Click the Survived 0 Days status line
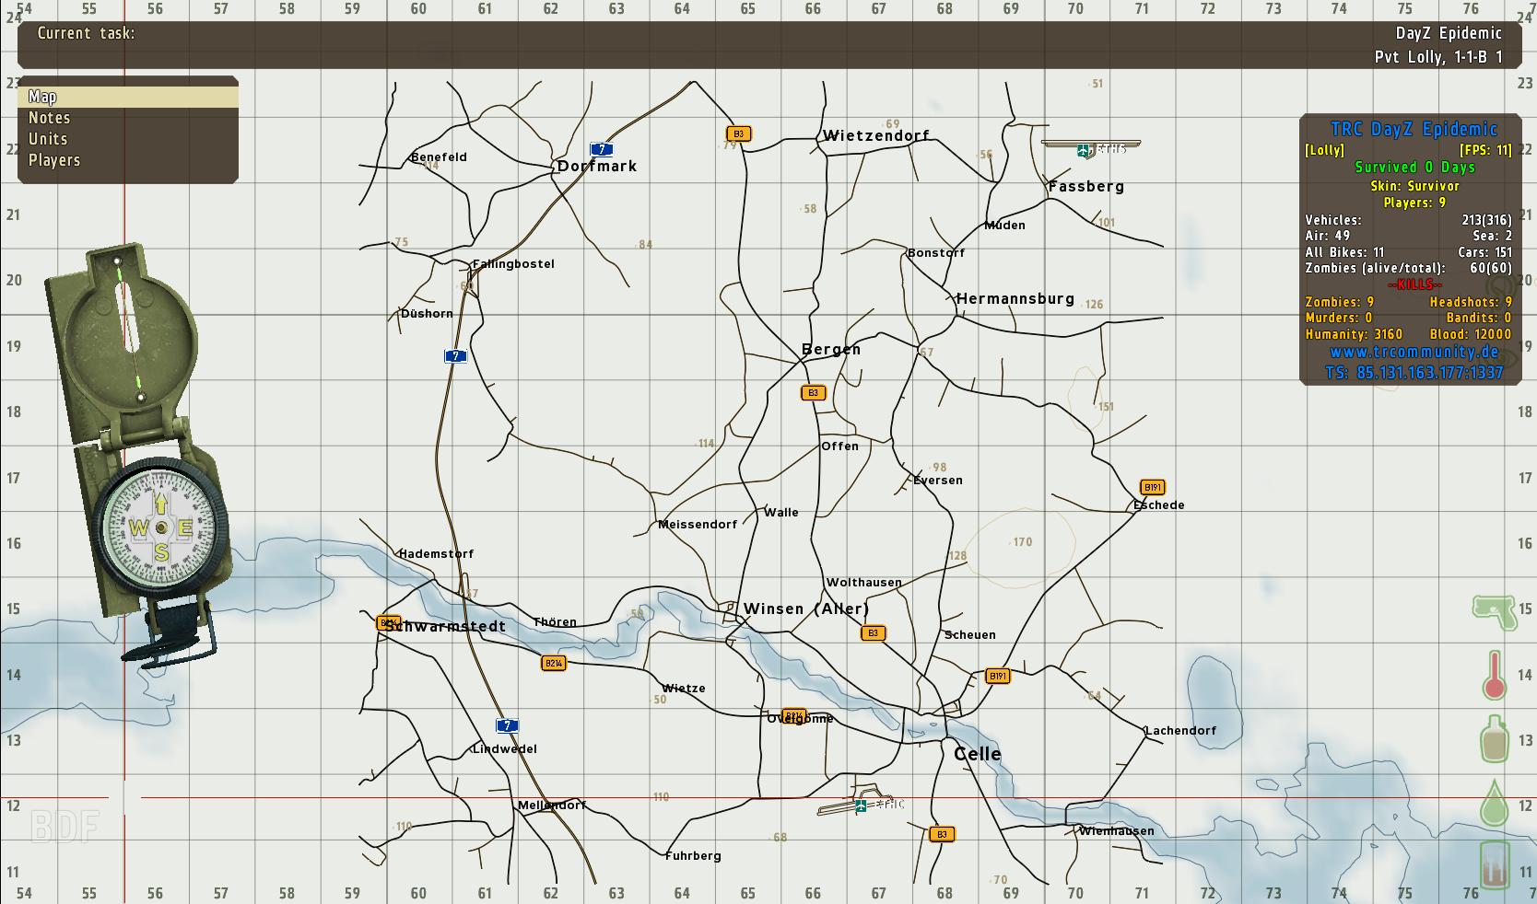This screenshot has height=904, width=1537. point(1414,168)
